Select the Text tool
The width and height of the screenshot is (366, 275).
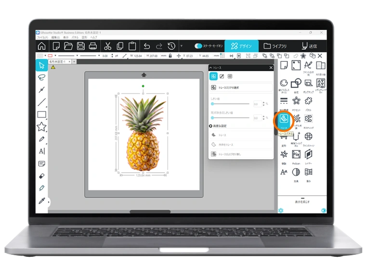42,151
